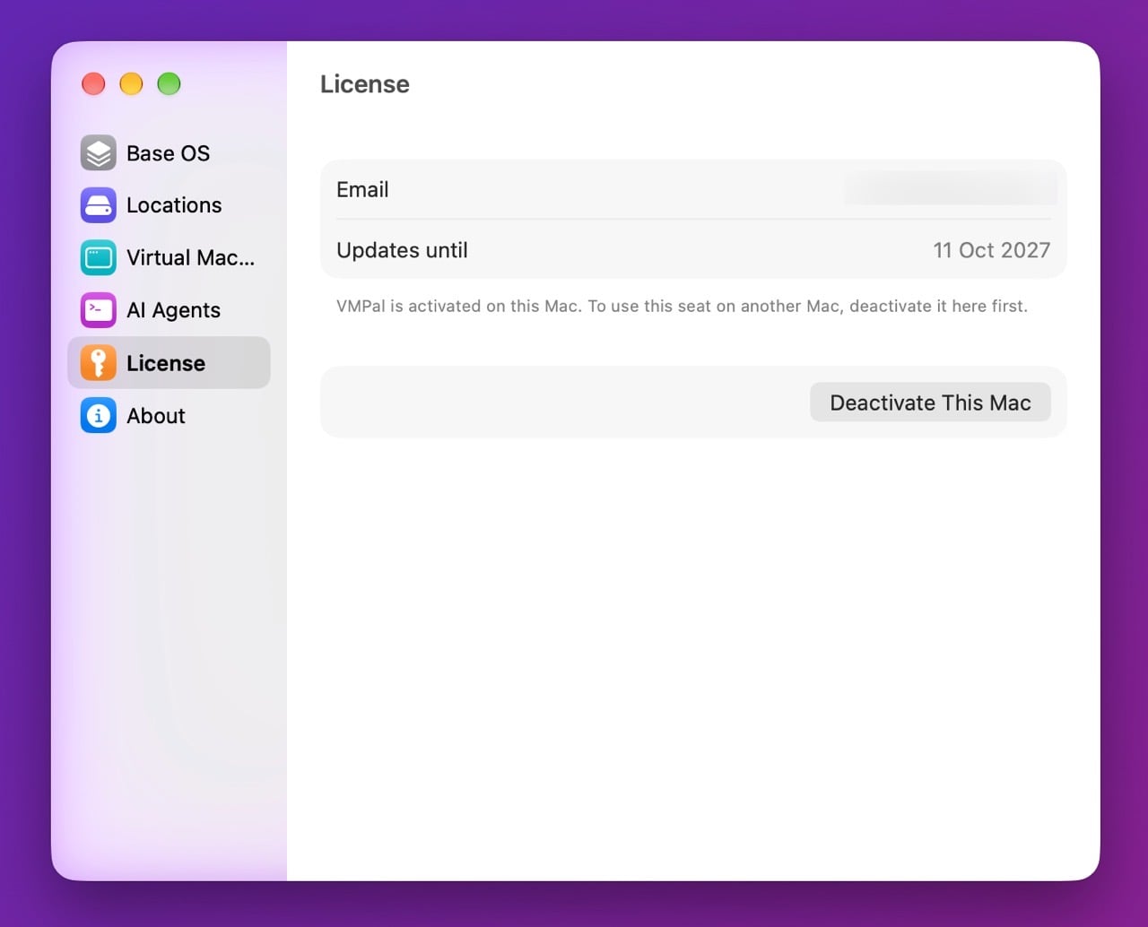Click the 'Email' row label
1148x927 pixels.
(x=362, y=189)
